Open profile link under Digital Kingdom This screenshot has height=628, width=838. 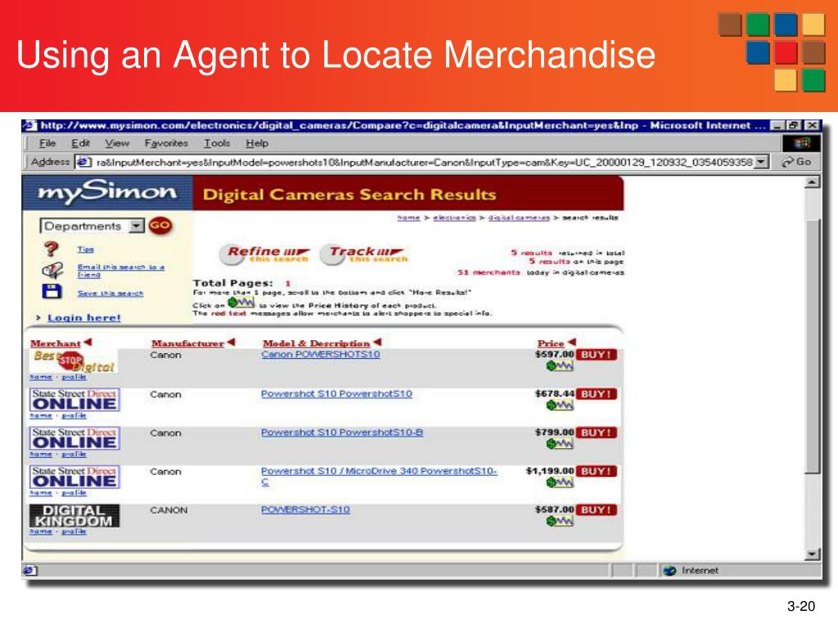[x=74, y=532]
